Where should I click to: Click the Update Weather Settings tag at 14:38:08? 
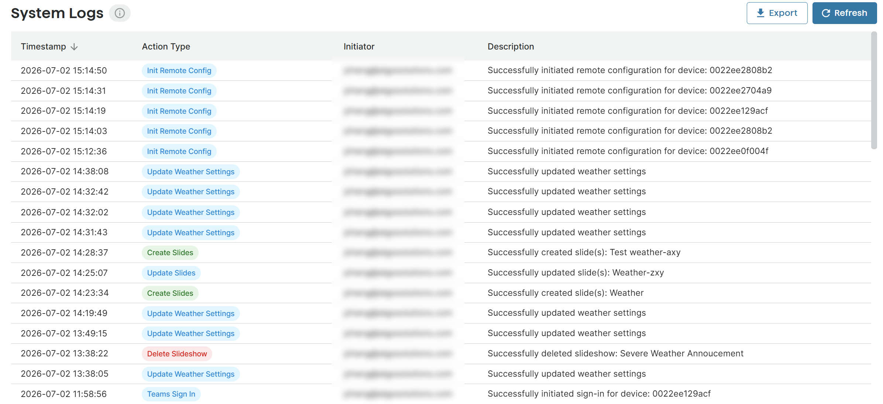[x=190, y=172]
